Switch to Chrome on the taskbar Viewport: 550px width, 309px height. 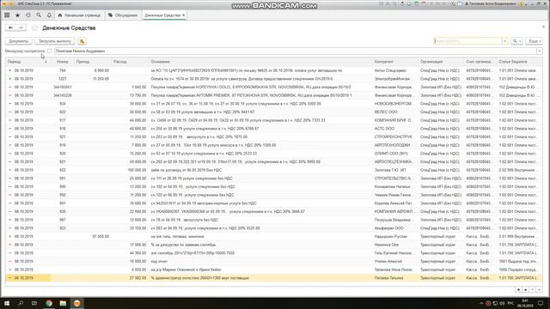tap(49, 303)
